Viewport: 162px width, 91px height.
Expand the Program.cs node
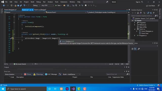135,35
